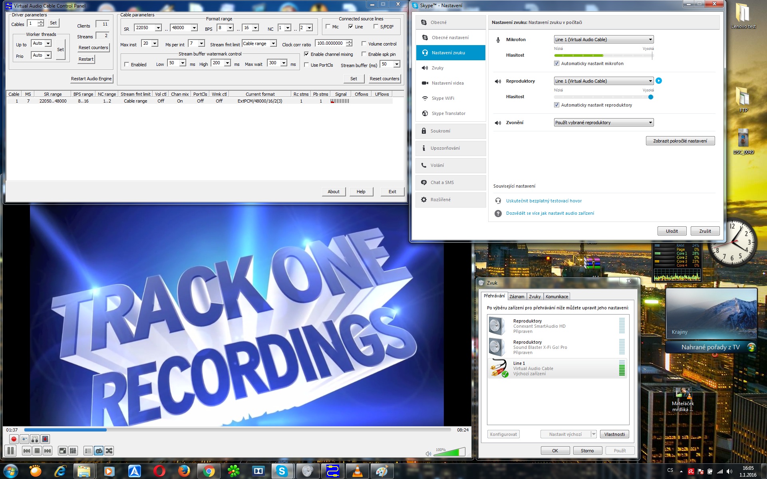
Task: Test speakers with Skype play icon
Action: (x=659, y=81)
